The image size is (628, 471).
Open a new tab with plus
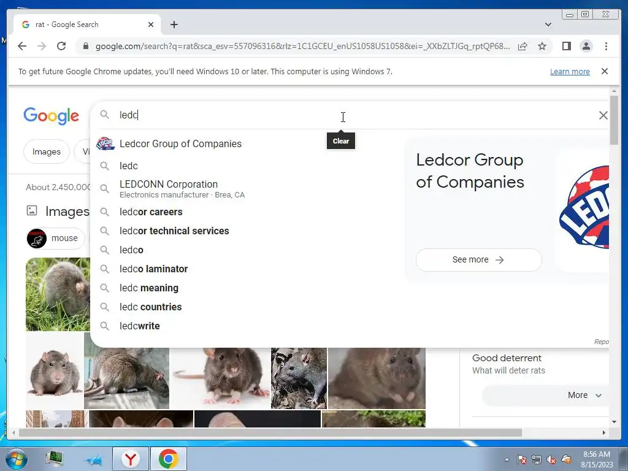coord(174,25)
